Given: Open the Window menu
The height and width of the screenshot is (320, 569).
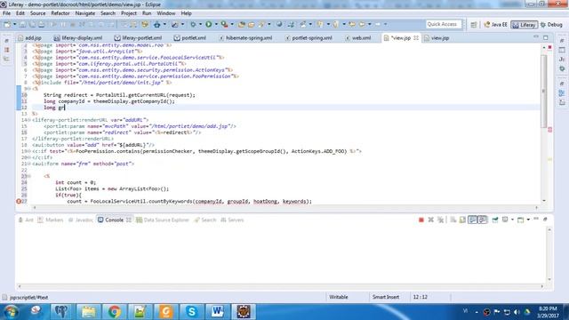Looking at the screenshot, I should [x=166, y=13].
